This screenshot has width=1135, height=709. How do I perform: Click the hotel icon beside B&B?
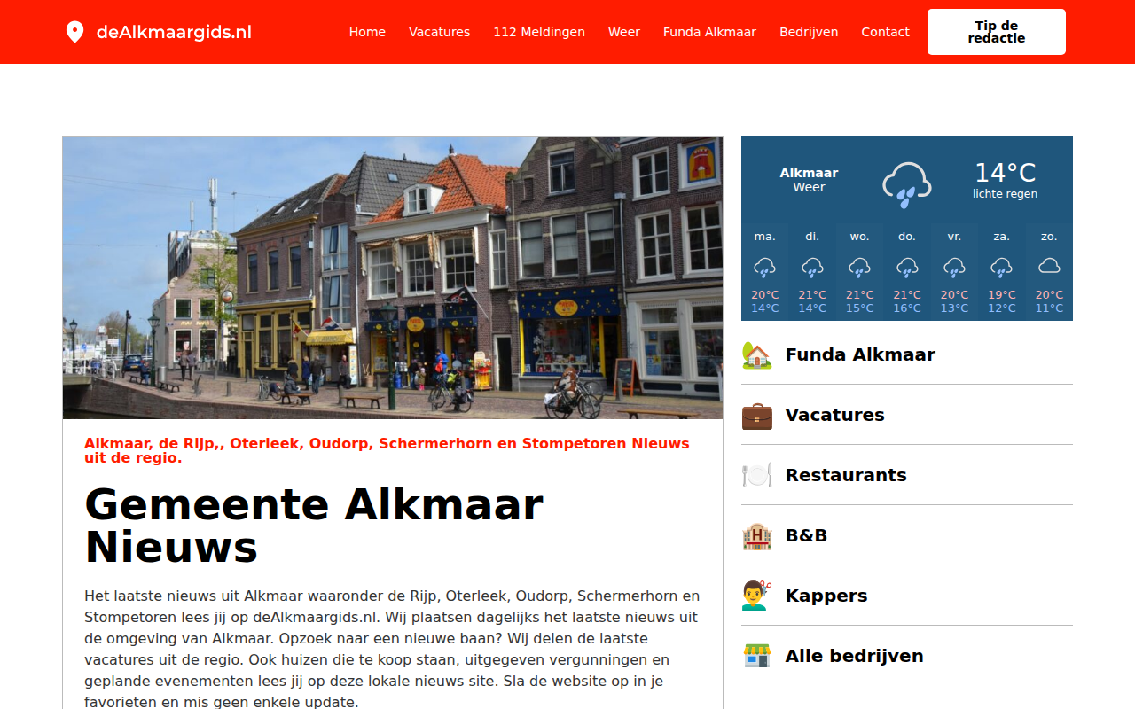(x=756, y=535)
